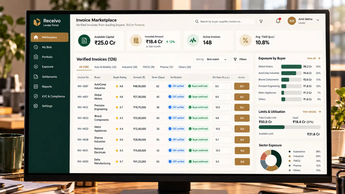Bid on invoice INV-4587
345x194 pixels.
[x=242, y=86]
